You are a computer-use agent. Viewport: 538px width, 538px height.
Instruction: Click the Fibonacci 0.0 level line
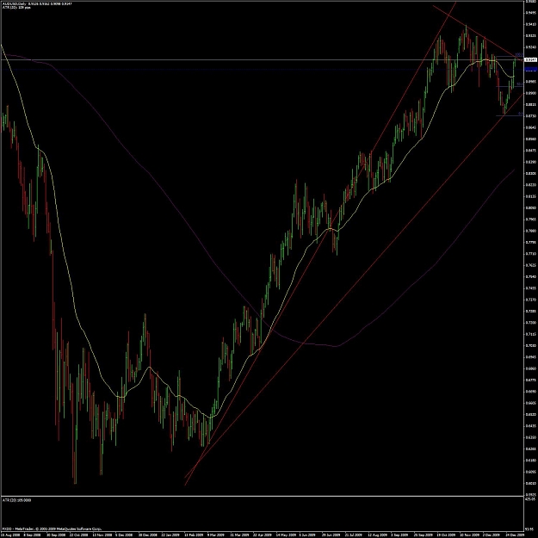[510, 116]
